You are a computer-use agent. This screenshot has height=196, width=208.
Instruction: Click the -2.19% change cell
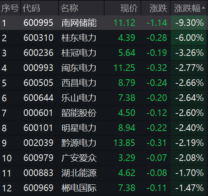[x=189, y=143]
